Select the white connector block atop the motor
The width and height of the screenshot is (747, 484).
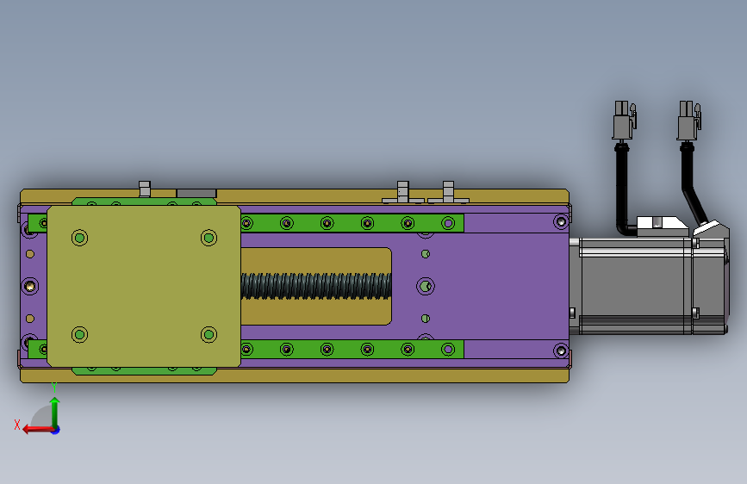663,226
